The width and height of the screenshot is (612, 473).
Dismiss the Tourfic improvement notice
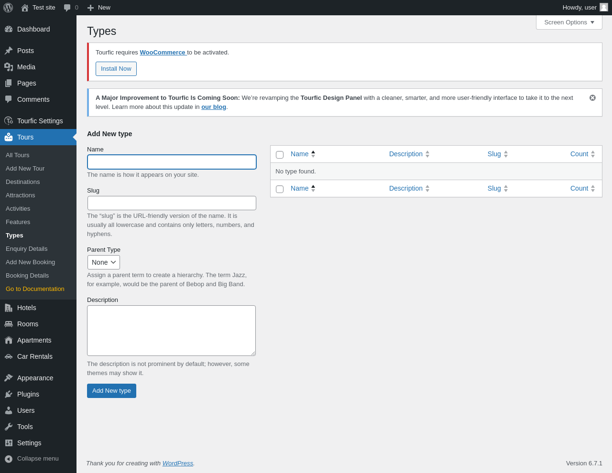tap(592, 98)
